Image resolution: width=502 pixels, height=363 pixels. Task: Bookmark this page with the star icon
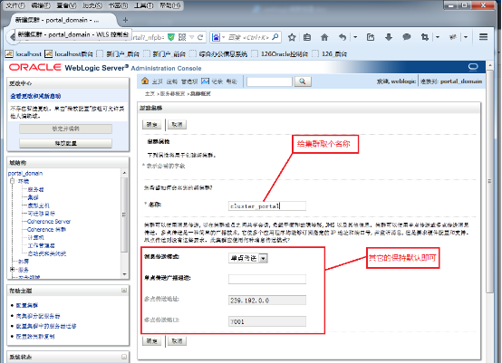pyautogui.click(x=292, y=37)
